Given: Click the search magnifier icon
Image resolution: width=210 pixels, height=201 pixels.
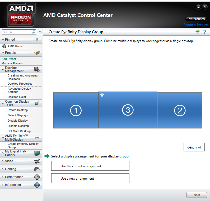Looking at the screenshot, I should pyautogui.click(x=34, y=32).
